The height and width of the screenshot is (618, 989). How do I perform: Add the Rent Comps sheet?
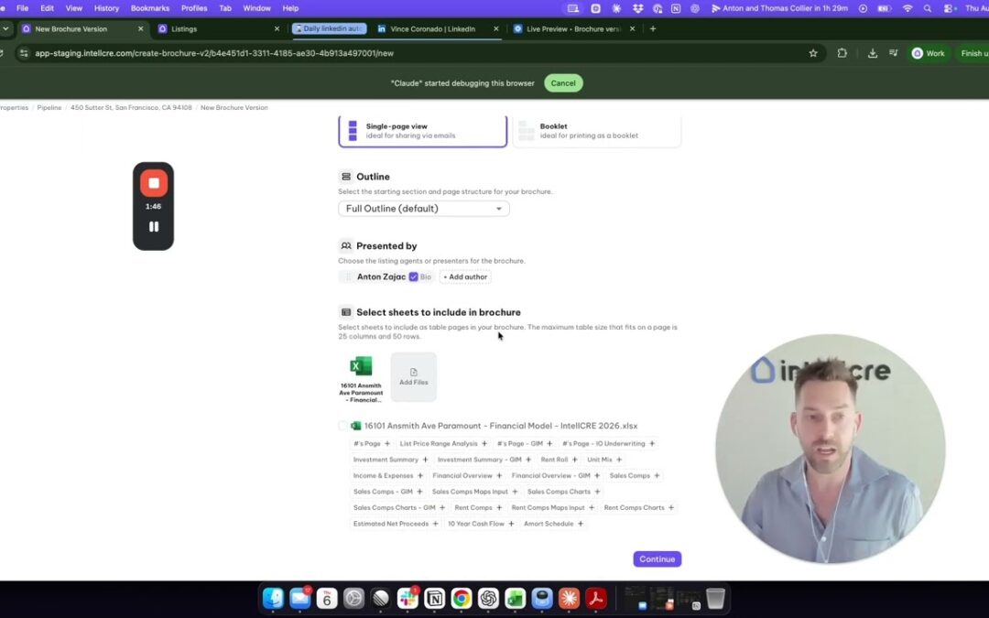click(499, 507)
